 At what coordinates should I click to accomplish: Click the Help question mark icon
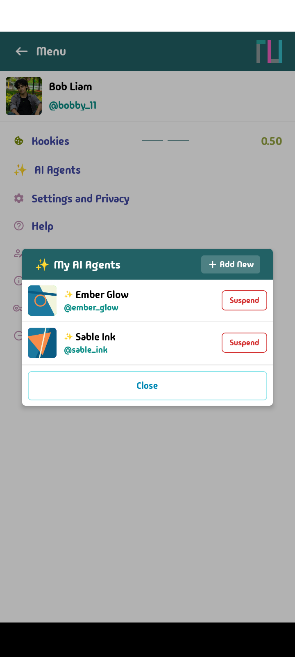[19, 226]
